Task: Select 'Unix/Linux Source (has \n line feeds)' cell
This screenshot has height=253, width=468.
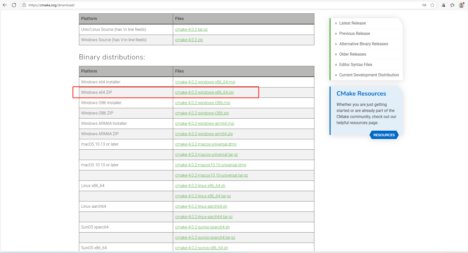Action: [126, 29]
